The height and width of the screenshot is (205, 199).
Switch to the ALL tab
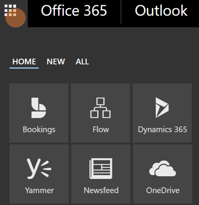(x=82, y=62)
